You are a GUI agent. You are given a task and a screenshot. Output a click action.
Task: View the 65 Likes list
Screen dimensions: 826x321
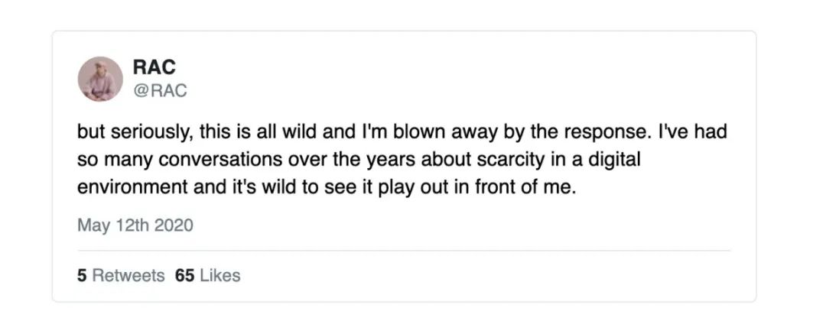click(207, 276)
